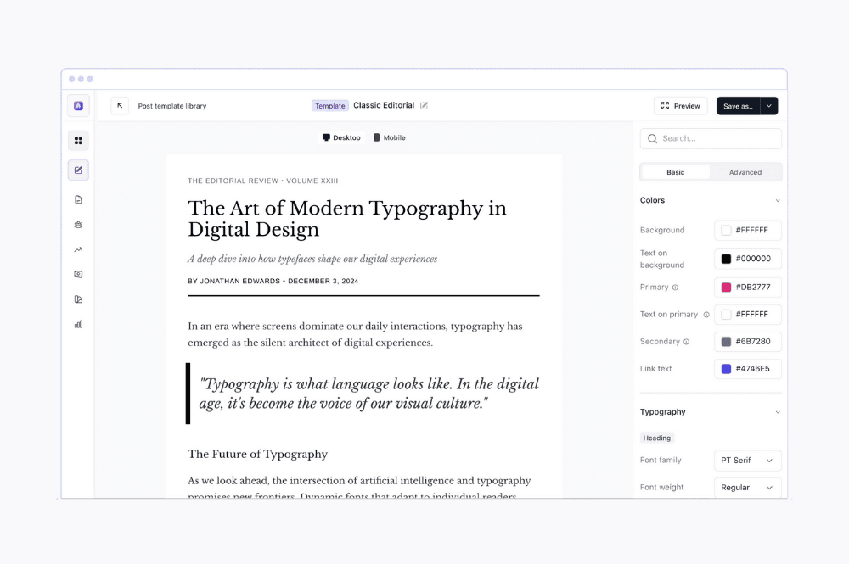This screenshot has height=564, width=849.
Task: Click the edit post icon in sidebar
Action: pyautogui.click(x=78, y=170)
